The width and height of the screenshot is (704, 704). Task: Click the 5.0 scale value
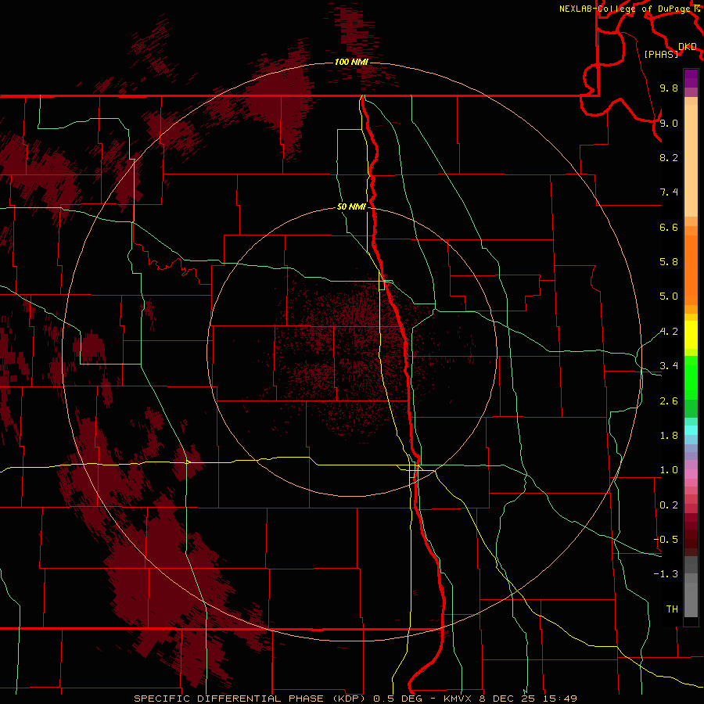[x=669, y=296]
